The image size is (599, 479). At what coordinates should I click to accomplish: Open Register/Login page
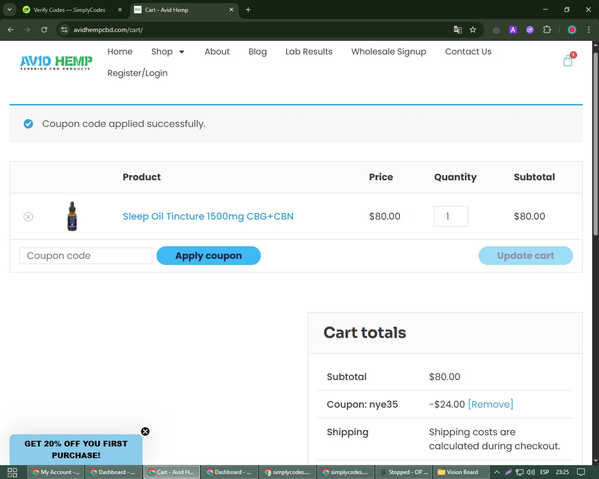(x=137, y=73)
